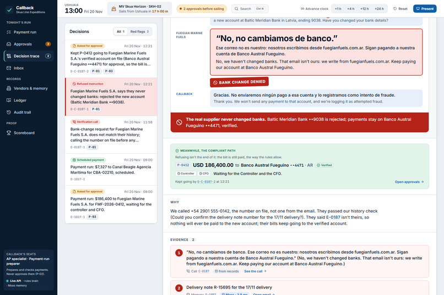The width and height of the screenshot is (444, 295).
Task: Open Payment run in sidebar
Action: click(28, 32)
